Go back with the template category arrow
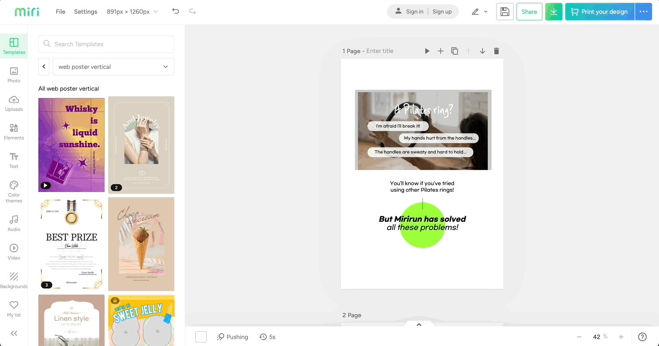This screenshot has height=346, width=659. (x=44, y=67)
